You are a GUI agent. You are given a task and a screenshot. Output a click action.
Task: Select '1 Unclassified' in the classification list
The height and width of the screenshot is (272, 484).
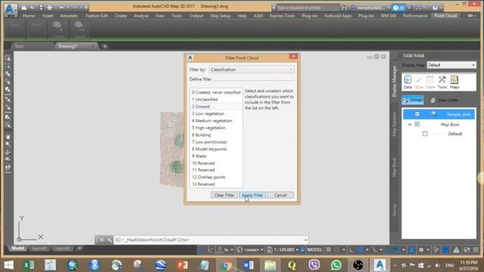click(x=216, y=99)
